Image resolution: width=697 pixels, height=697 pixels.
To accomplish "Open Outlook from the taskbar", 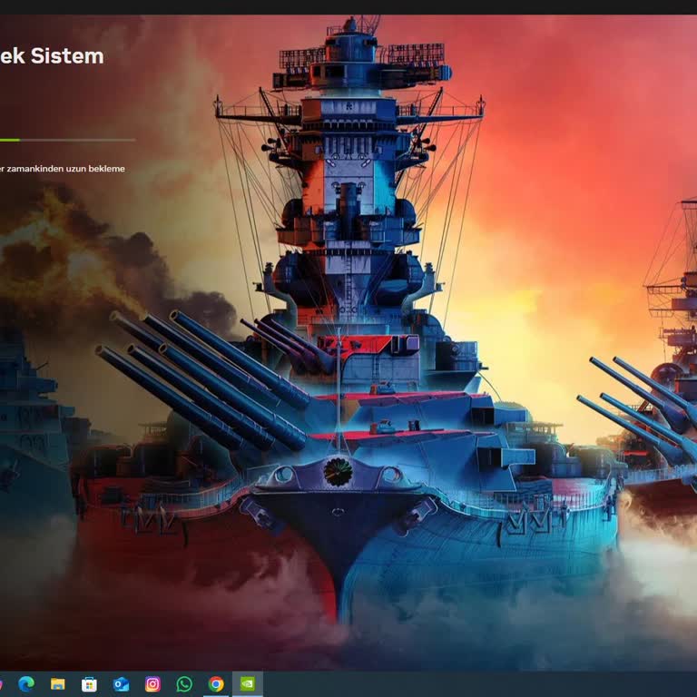I will coord(121,684).
